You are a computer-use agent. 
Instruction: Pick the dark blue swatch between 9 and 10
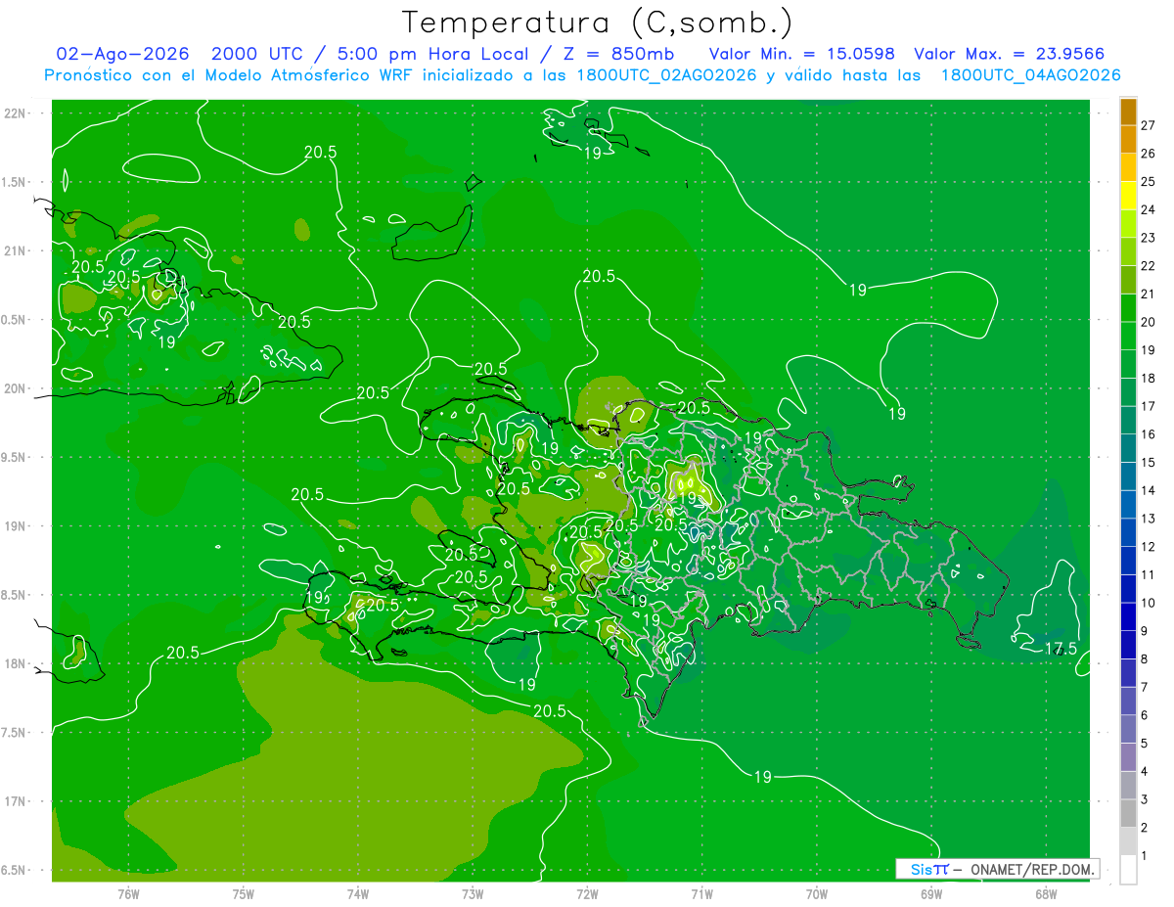tap(1128, 617)
